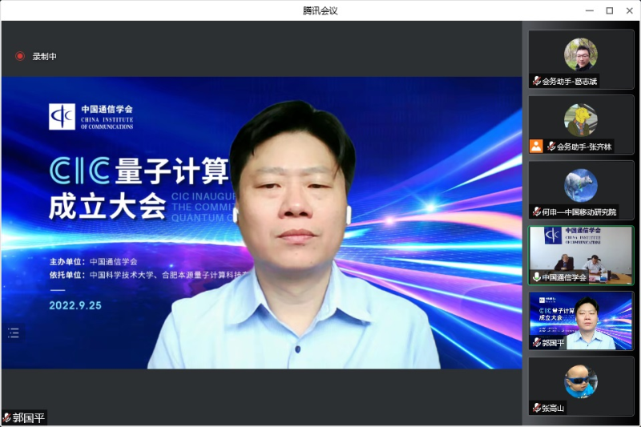Minimize the 腾讯会议 meeting window
641x427 pixels.
point(588,10)
